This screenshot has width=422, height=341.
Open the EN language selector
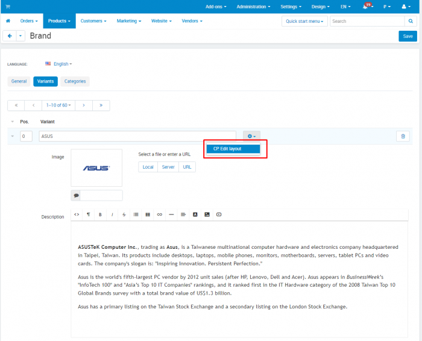pos(345,7)
